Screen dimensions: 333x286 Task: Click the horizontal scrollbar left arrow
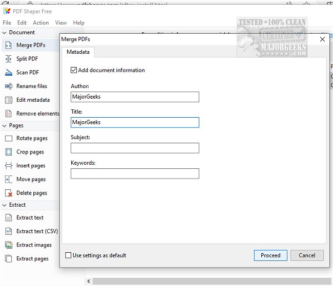click(x=89, y=281)
